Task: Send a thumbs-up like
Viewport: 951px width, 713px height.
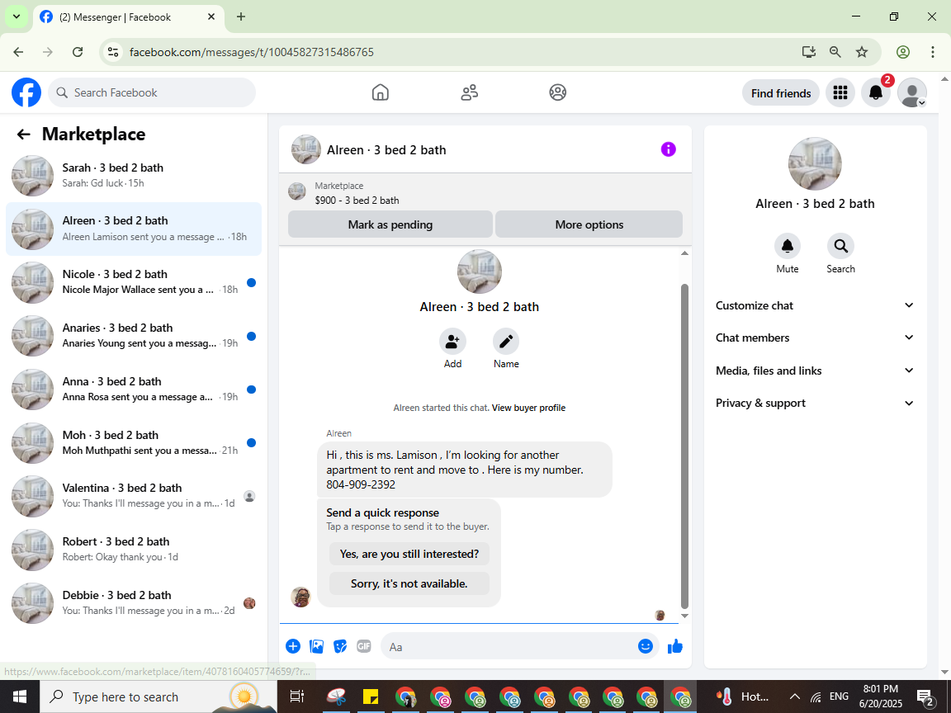Action: tap(675, 646)
